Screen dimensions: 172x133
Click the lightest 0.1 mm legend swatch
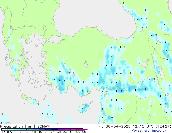(x=4, y=129)
